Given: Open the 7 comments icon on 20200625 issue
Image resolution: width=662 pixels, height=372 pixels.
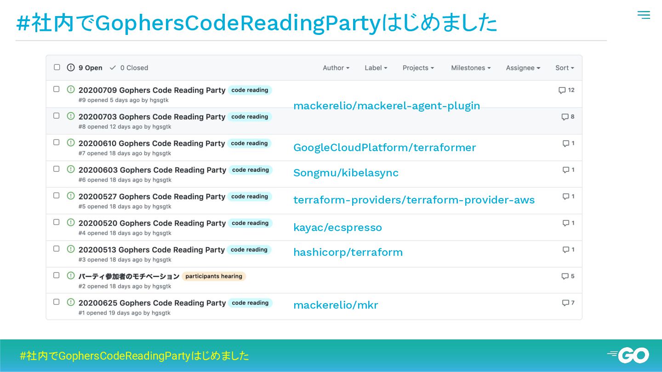Looking at the screenshot, I should click(x=565, y=303).
